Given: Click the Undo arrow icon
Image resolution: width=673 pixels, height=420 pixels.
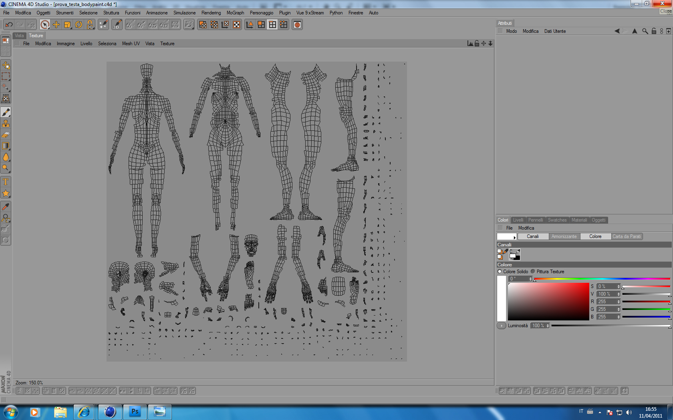Looking at the screenshot, I should click(9, 25).
